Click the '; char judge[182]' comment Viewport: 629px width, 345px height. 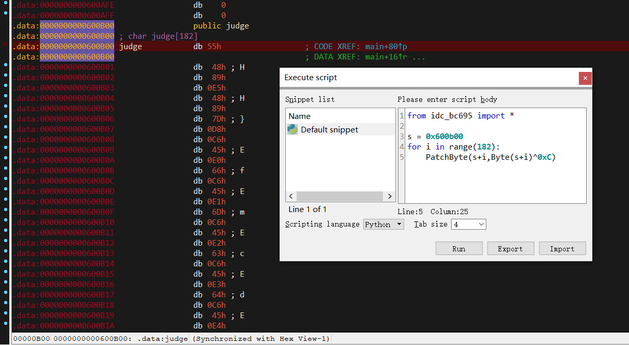(x=159, y=36)
